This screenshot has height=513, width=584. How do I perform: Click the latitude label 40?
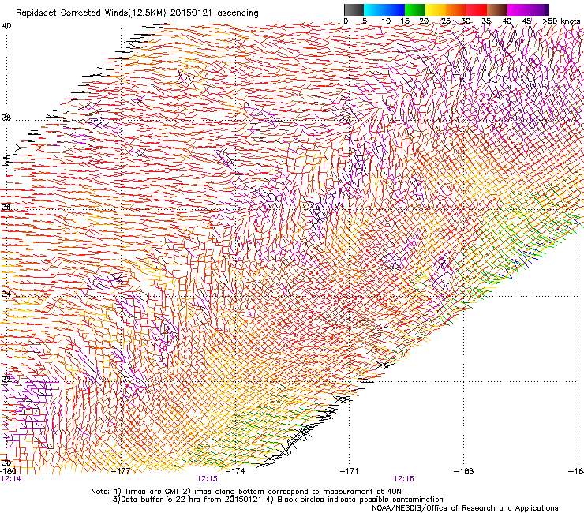[6, 26]
